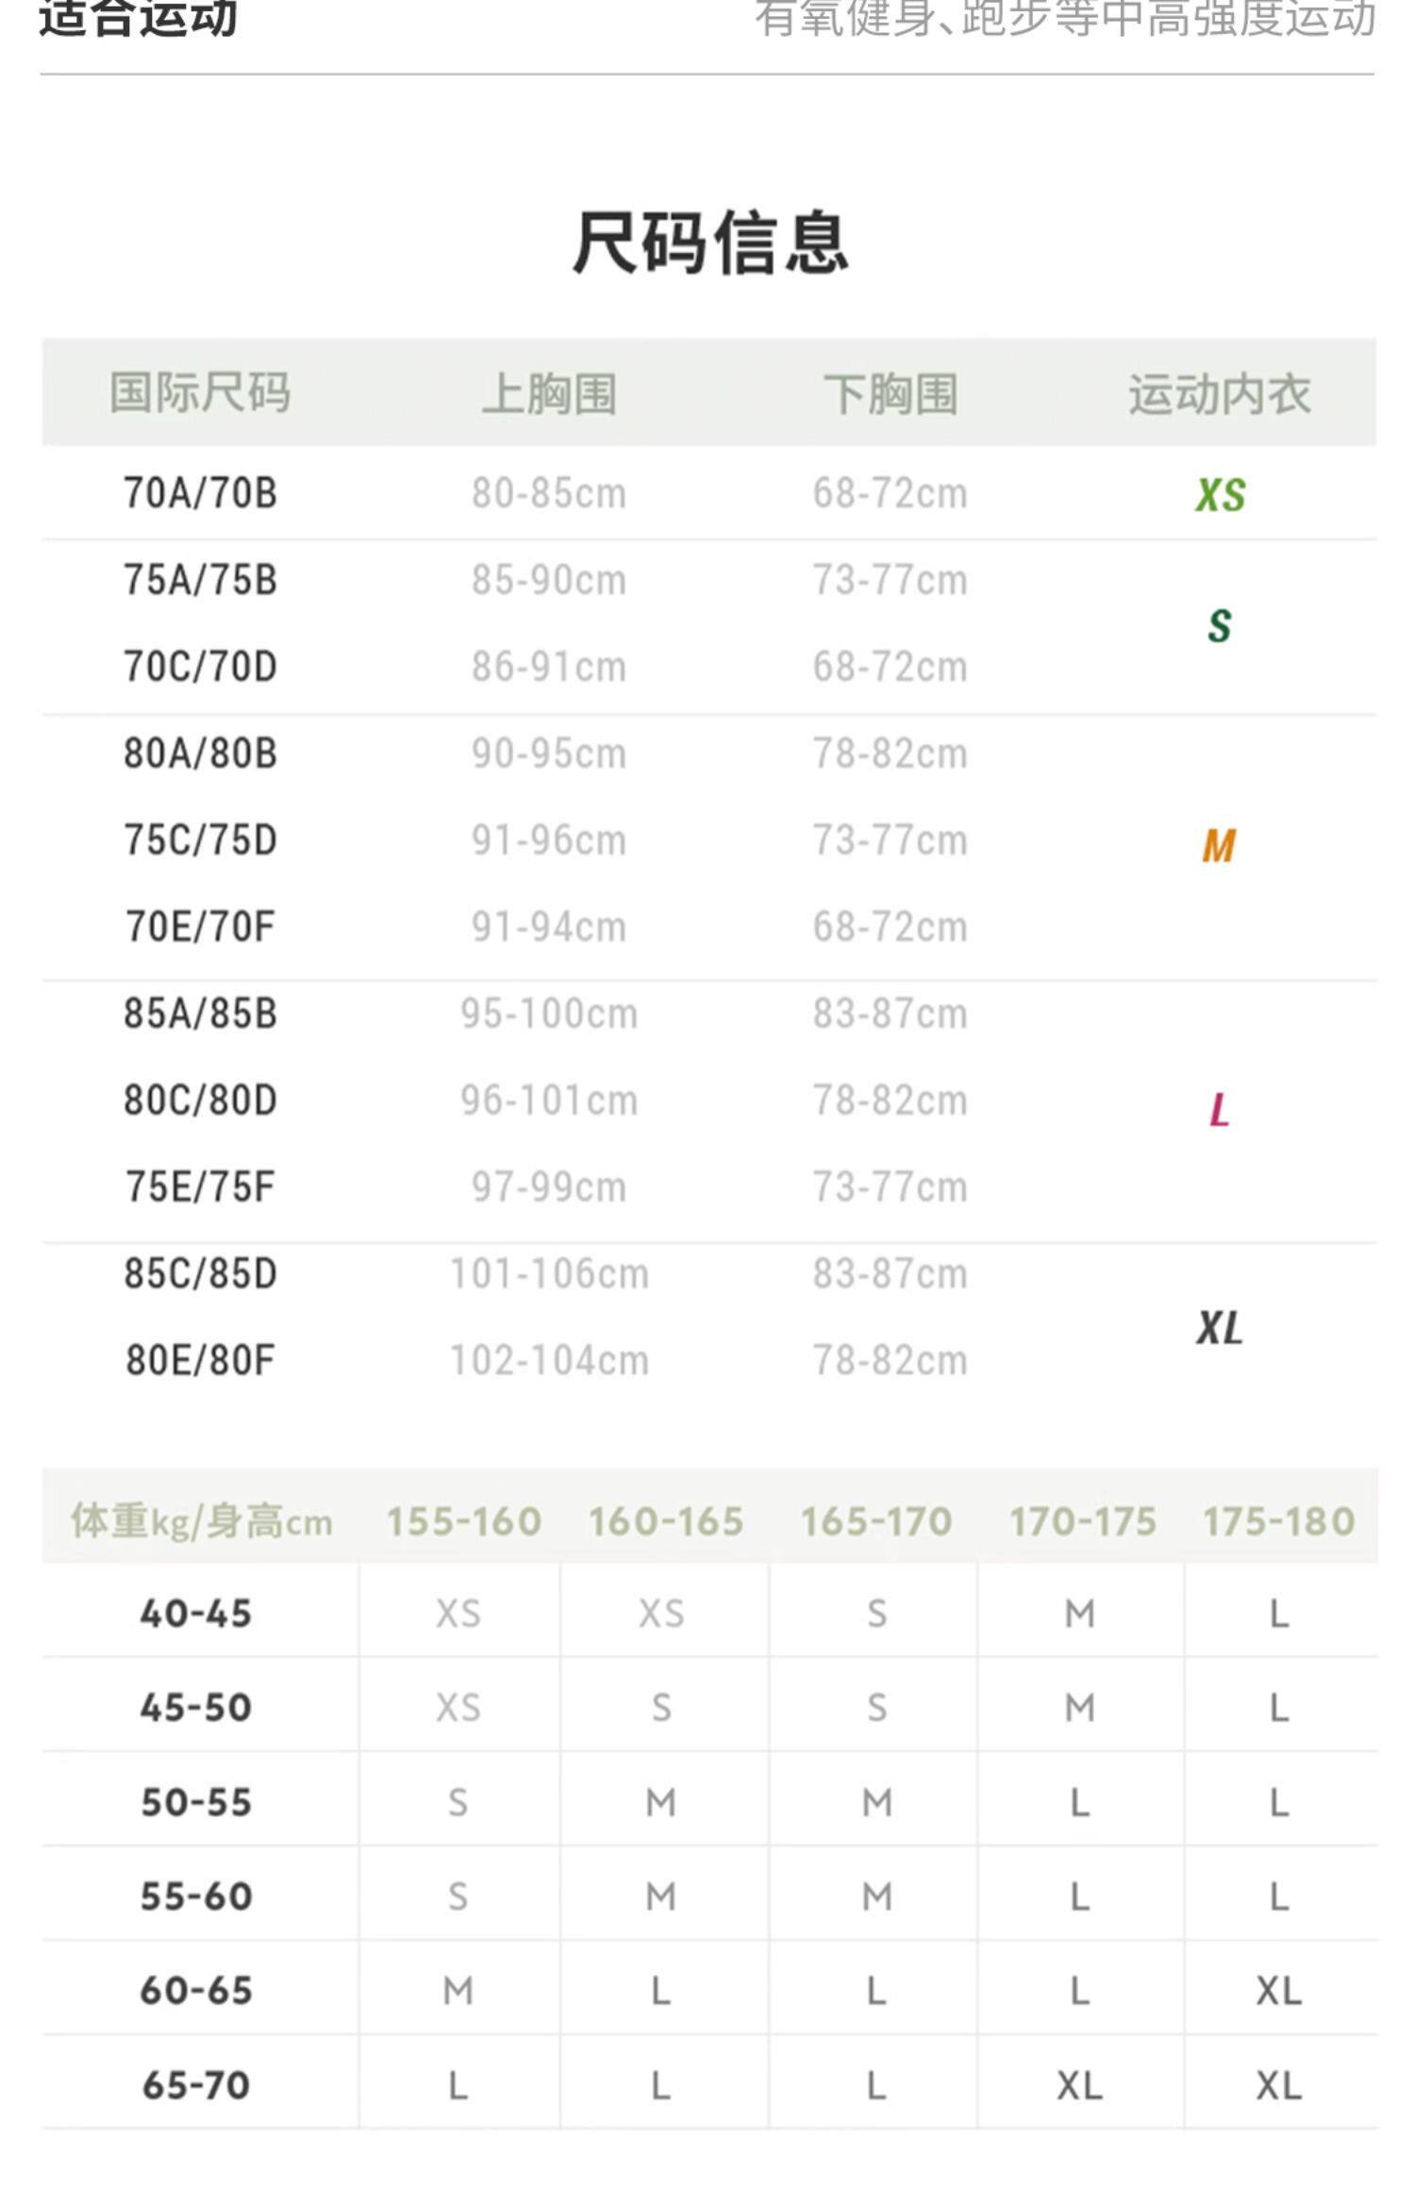Select the 97-99cm bust measurement
Viewport: 1415px width, 2190px height.
549,1187
